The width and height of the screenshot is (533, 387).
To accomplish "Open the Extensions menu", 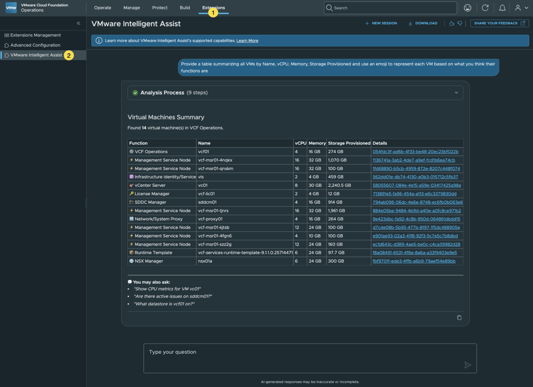I will (x=214, y=8).
